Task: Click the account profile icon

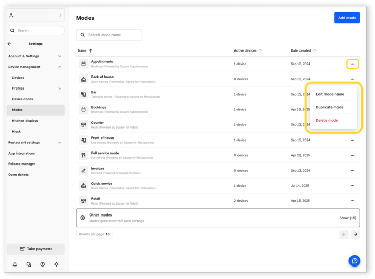Action: pos(11,15)
